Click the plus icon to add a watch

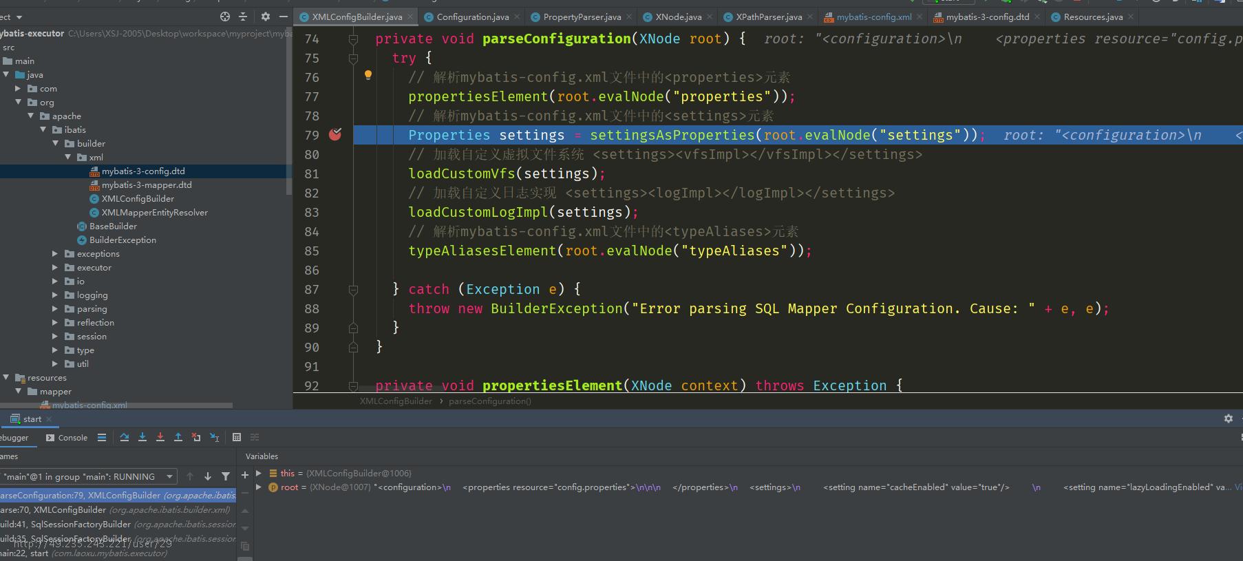[x=244, y=475]
